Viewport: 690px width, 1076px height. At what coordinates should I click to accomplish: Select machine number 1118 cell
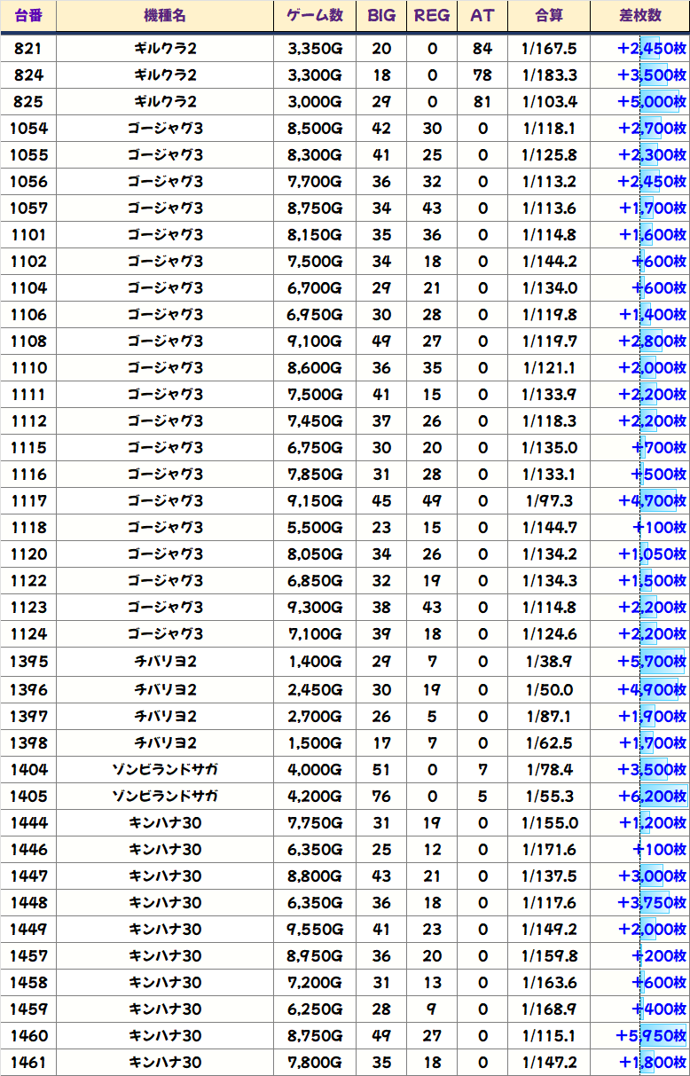coord(28,528)
